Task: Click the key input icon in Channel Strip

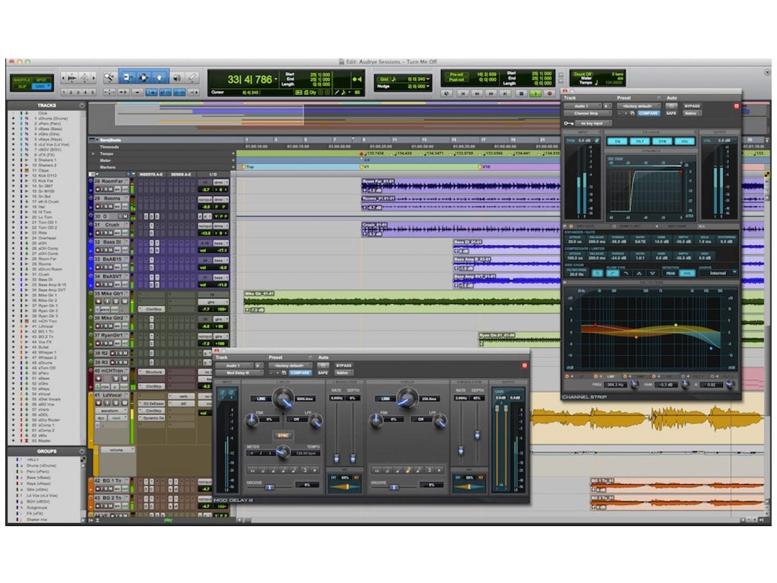Action: [x=568, y=123]
